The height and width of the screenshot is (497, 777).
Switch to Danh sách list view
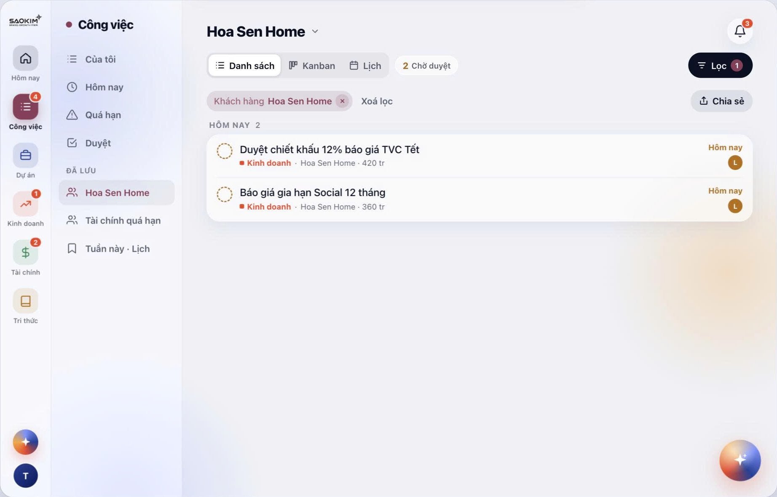tap(244, 65)
